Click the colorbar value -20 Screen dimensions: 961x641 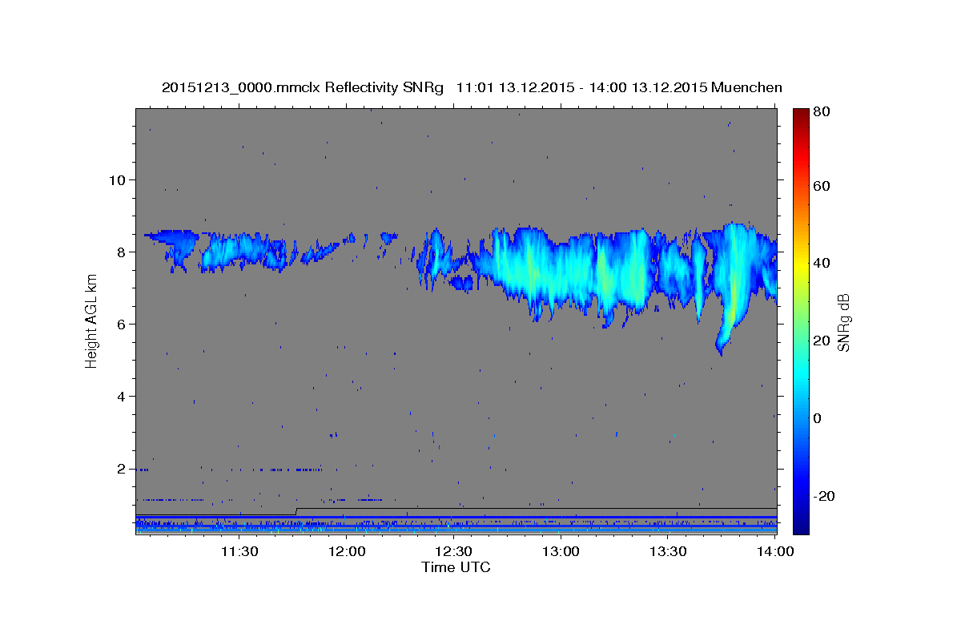tap(824, 496)
